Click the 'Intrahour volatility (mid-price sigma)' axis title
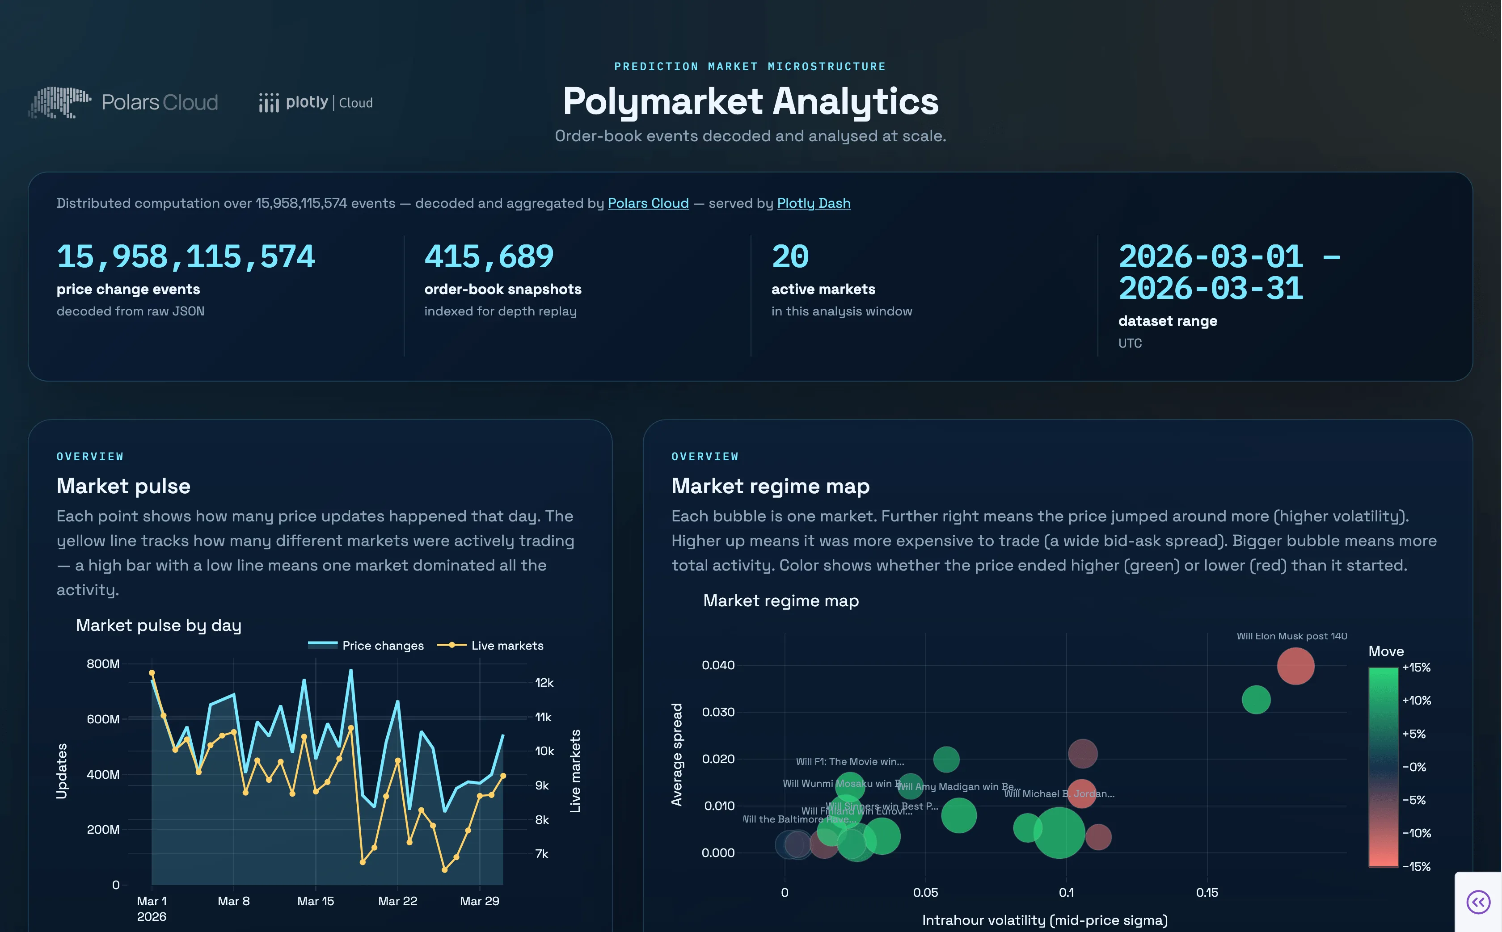Viewport: 1502px width, 932px height. tap(1045, 920)
